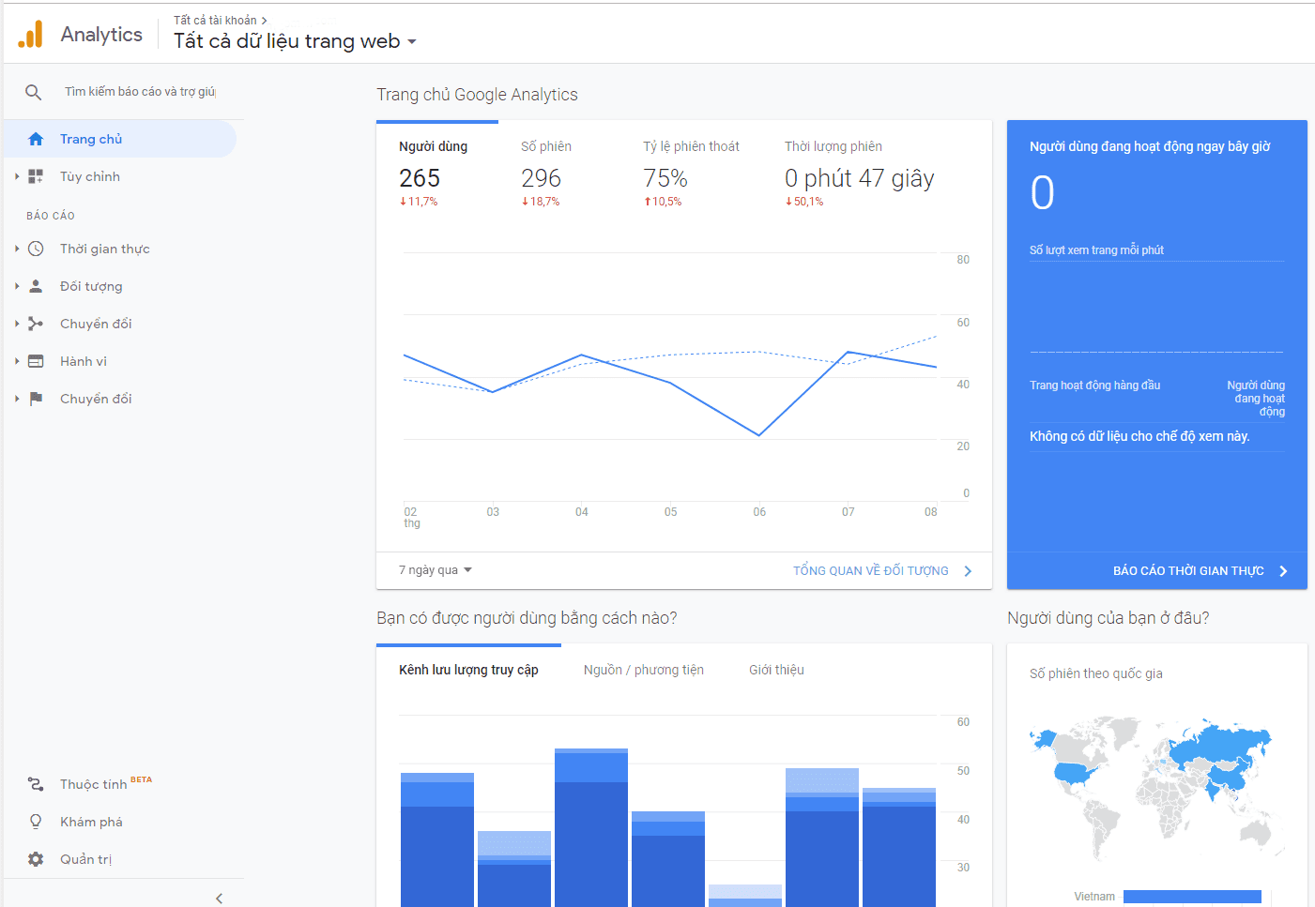Open the Trang chủ menu item
The width and height of the screenshot is (1315, 907).
[x=120, y=139]
